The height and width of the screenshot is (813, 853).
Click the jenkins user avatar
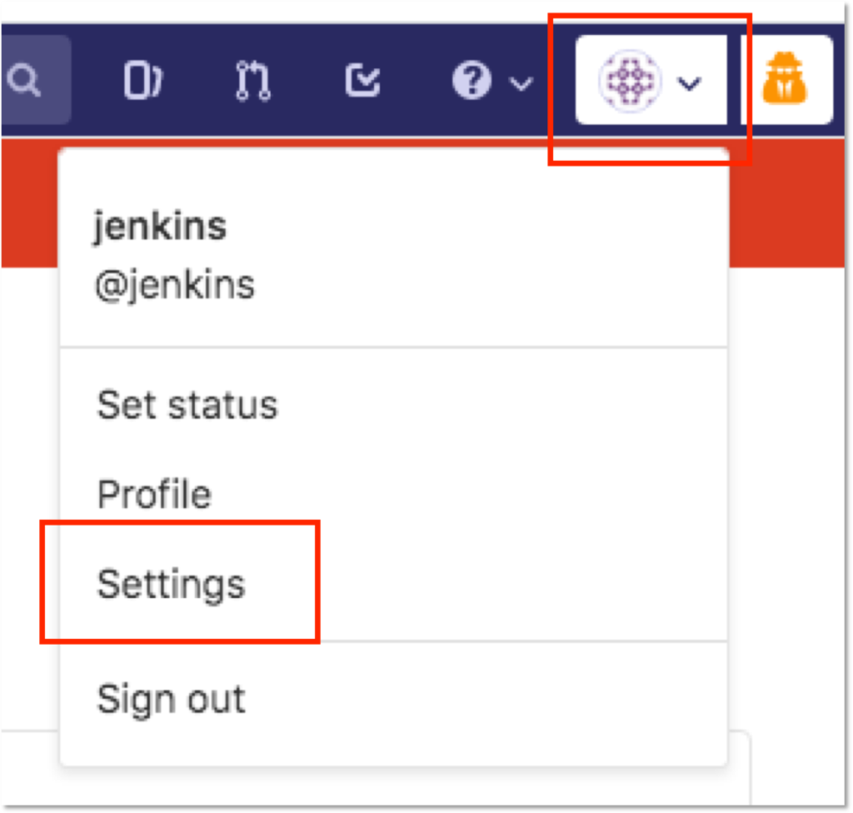coord(630,81)
